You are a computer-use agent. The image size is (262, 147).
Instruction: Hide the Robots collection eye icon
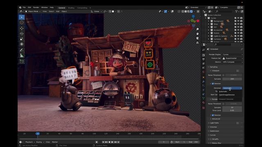pyautogui.click(x=238, y=33)
